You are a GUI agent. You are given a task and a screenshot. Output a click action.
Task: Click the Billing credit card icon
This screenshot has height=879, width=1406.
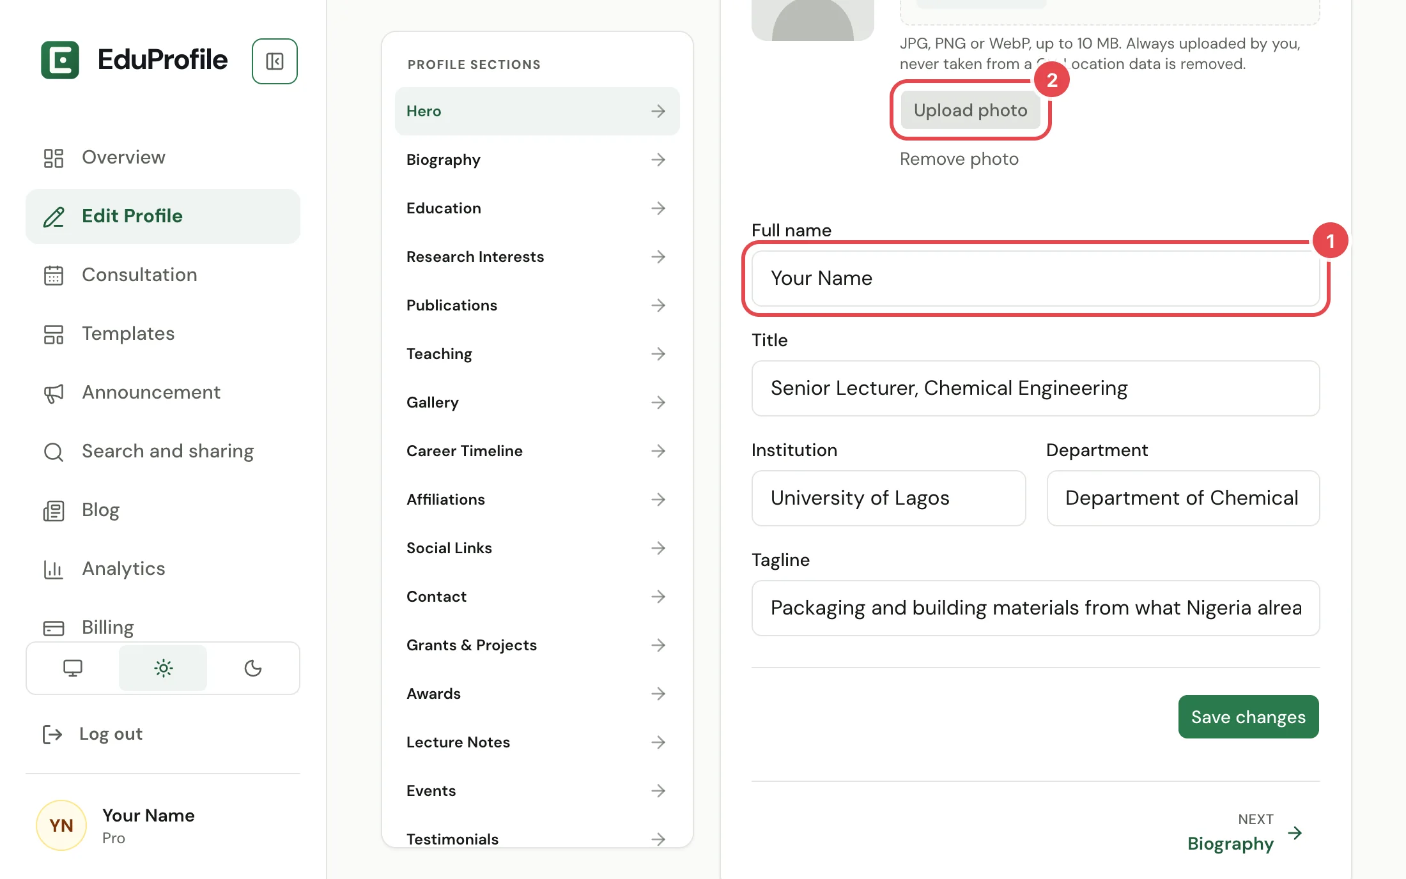point(54,628)
